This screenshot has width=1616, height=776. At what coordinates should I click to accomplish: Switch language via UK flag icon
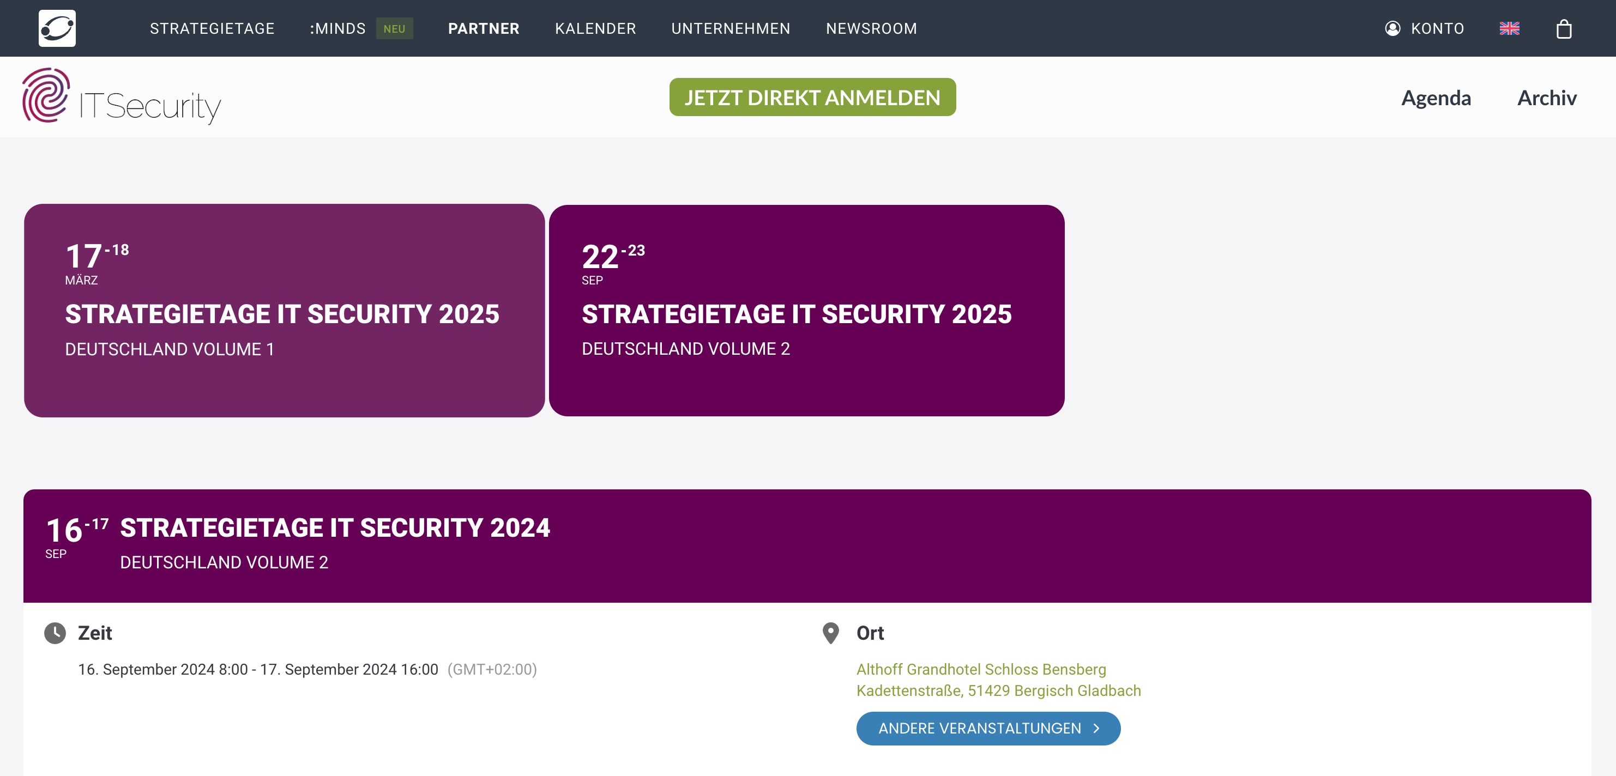click(1509, 28)
